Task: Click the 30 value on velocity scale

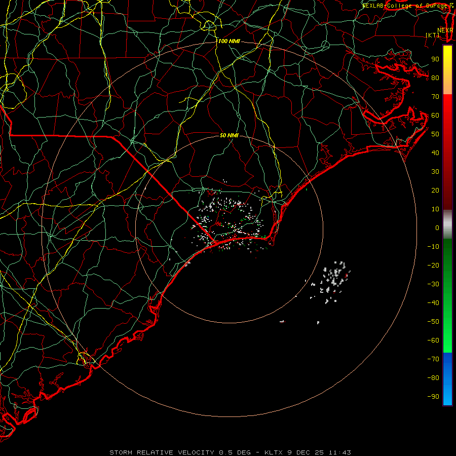Action: tap(435, 172)
